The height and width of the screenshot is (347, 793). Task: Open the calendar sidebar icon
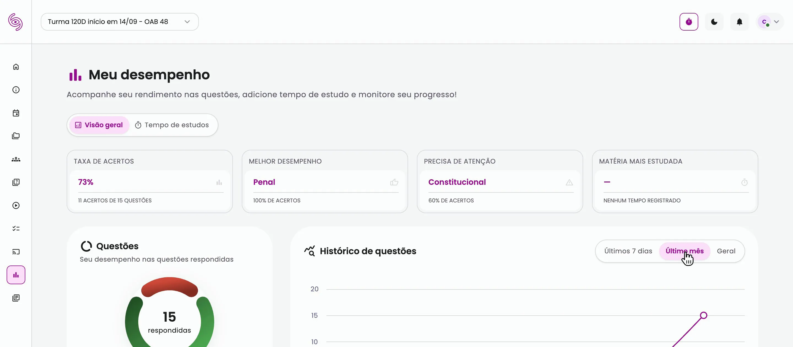pos(16,113)
